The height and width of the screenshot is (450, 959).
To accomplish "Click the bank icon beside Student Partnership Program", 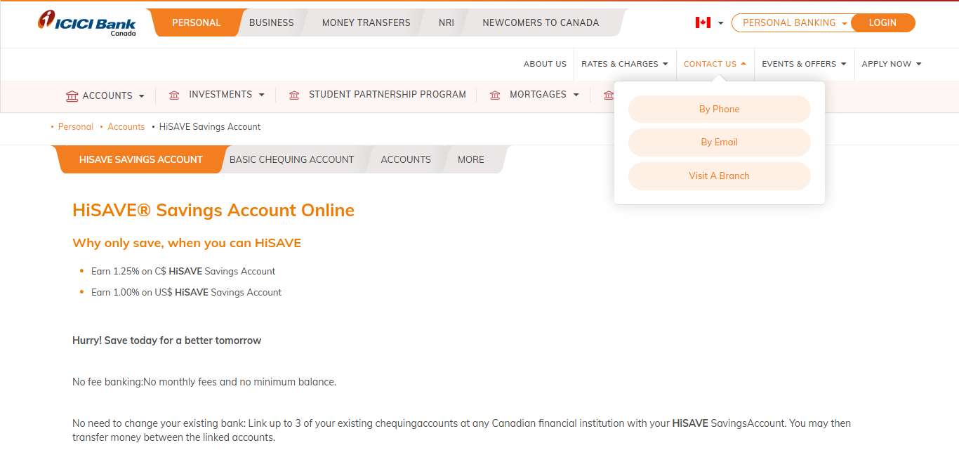I will (294, 95).
